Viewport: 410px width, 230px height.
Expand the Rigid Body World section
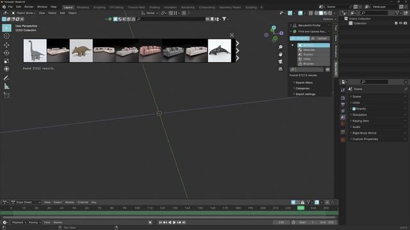[364, 133]
